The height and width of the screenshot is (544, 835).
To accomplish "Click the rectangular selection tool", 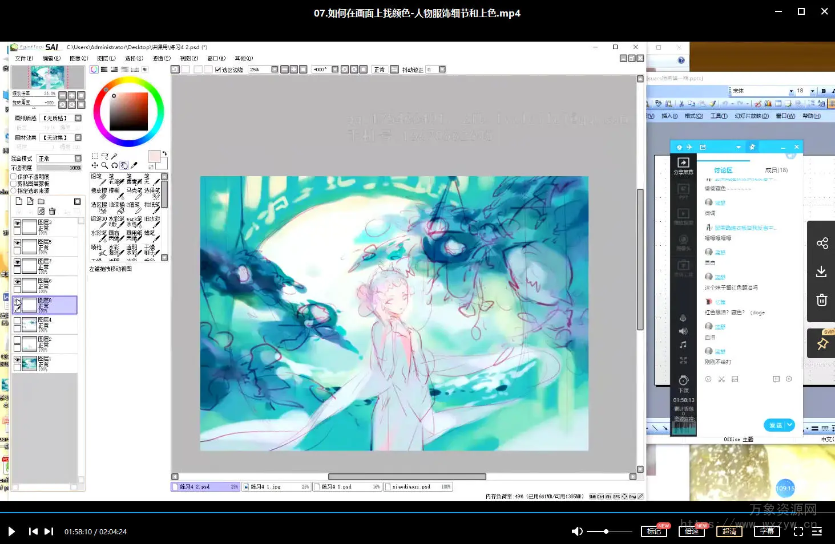I will [x=95, y=156].
